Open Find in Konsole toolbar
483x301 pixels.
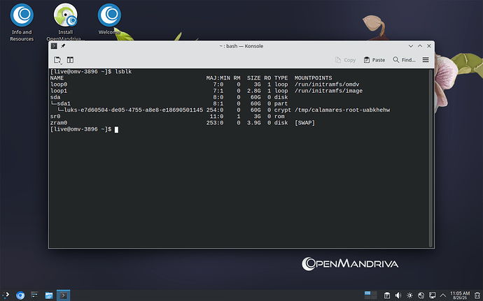404,60
